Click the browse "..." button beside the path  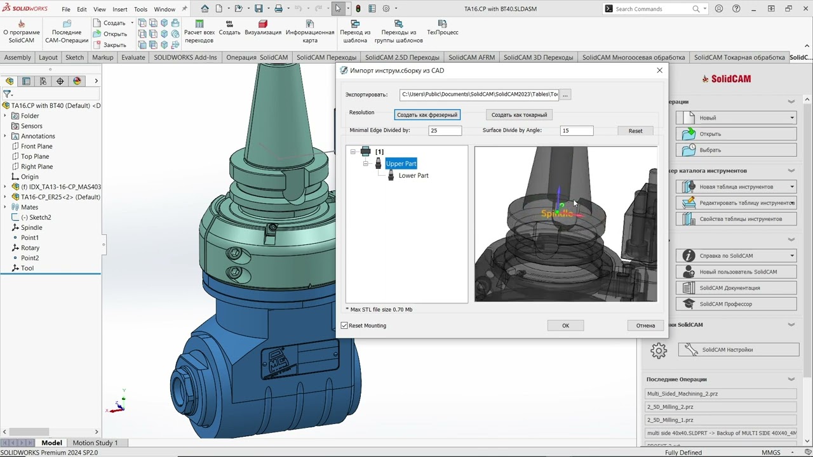point(565,95)
